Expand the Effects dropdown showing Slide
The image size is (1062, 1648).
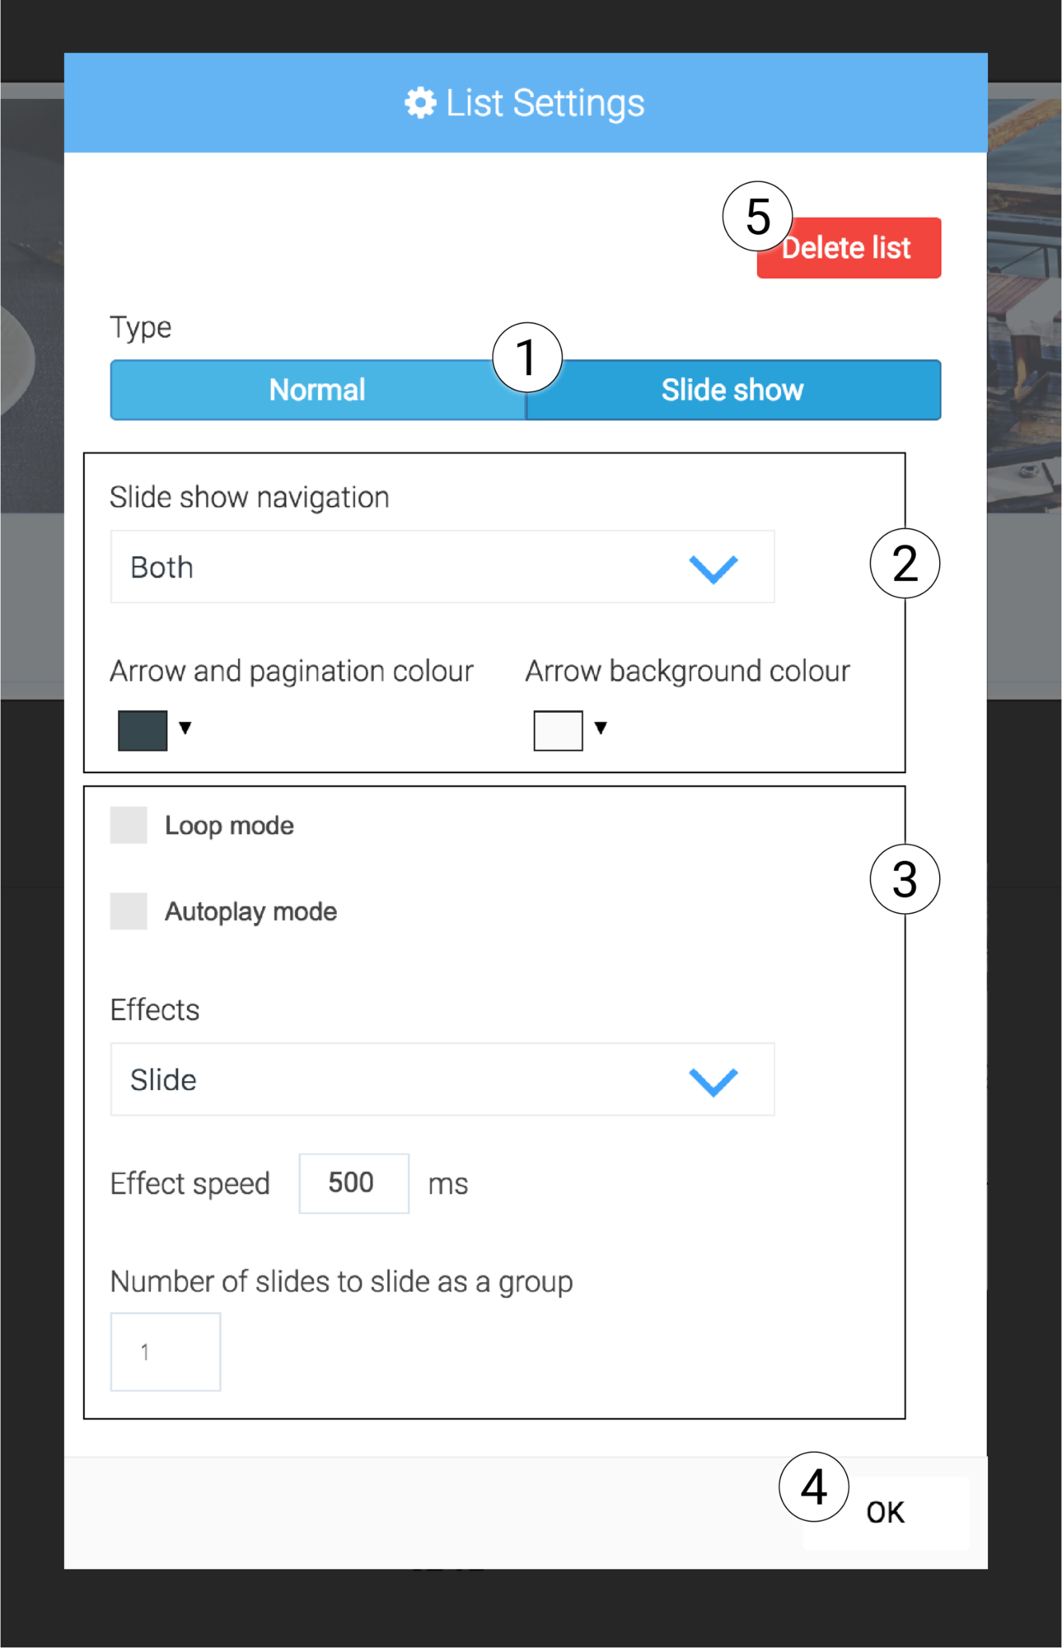pos(442,1079)
